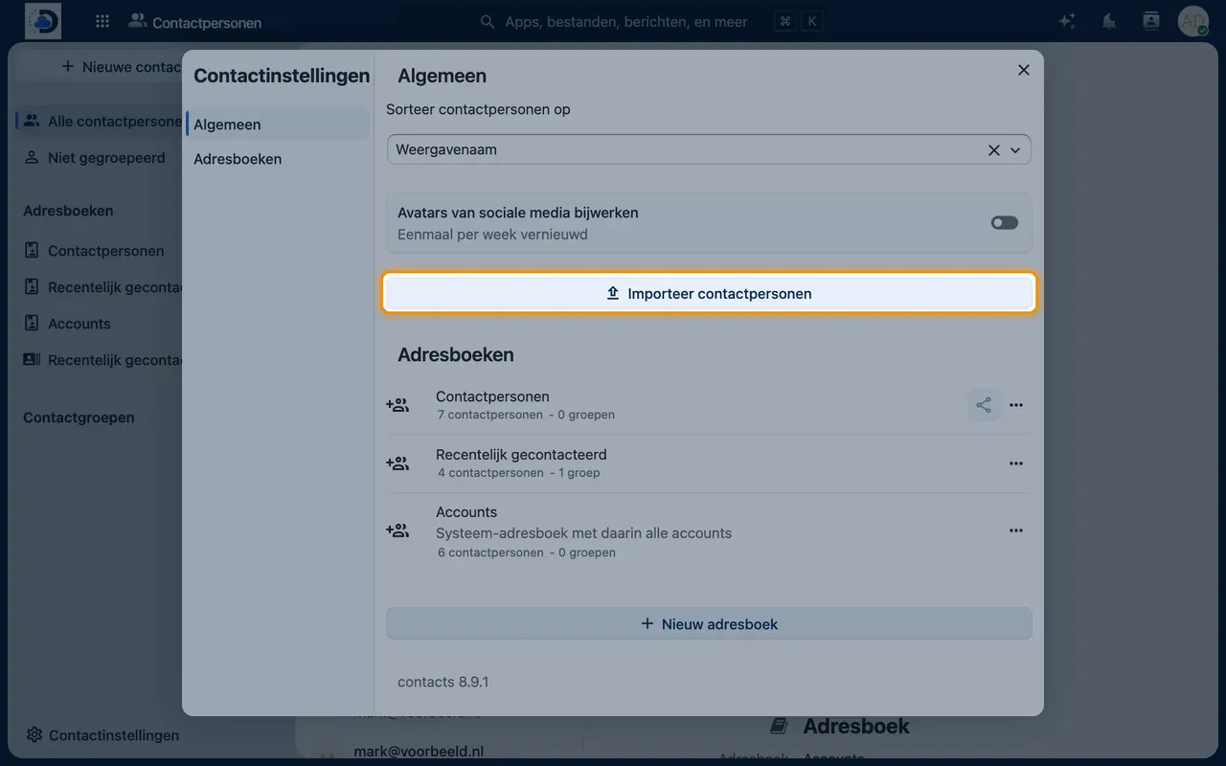This screenshot has height=766, width=1226.
Task: Click the icon beside Recentelijk gecontacteerd address book
Action: coord(397,463)
